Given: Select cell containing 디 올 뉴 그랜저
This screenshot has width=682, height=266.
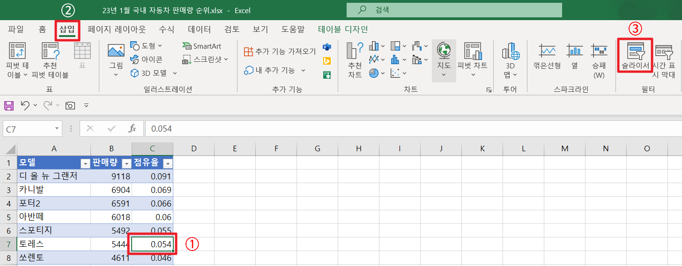Looking at the screenshot, I should point(54,177).
